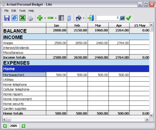
Task: Open the Help menu
Action: click(31, 11)
